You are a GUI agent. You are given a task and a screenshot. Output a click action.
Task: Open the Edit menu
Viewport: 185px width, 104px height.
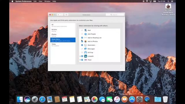pyautogui.click(x=35, y=1)
